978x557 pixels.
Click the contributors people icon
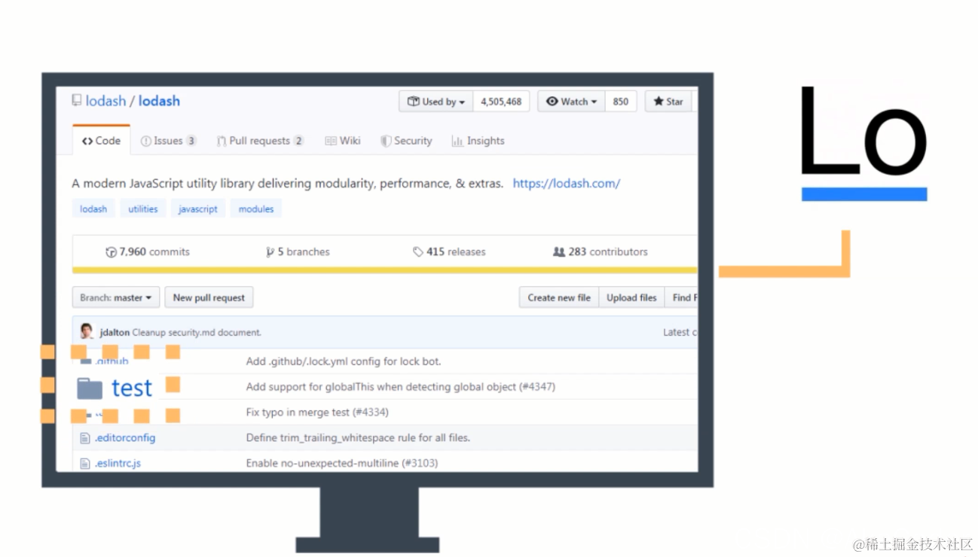[559, 252]
